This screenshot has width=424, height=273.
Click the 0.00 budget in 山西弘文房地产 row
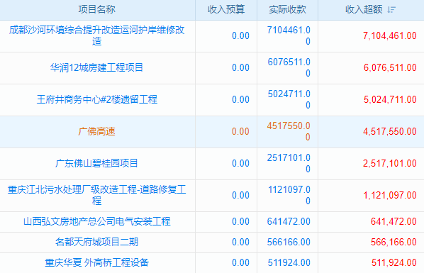(240, 221)
